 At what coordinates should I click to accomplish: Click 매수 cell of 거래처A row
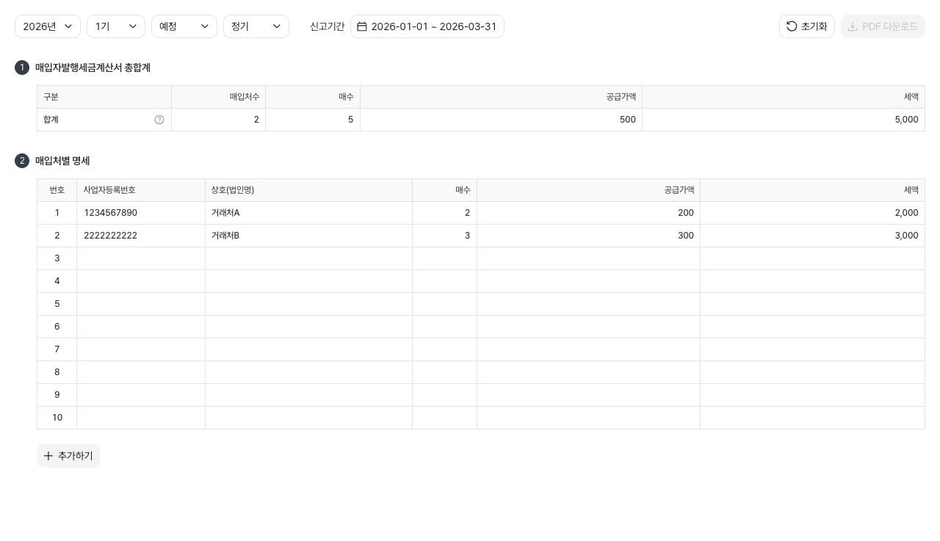[x=444, y=213]
